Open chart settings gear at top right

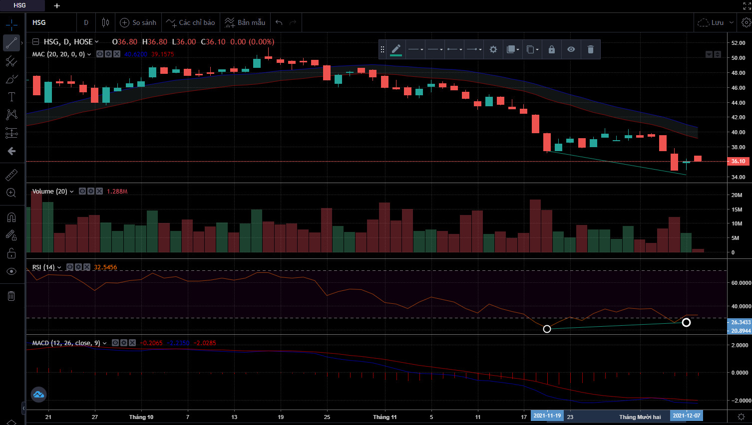pyautogui.click(x=746, y=22)
